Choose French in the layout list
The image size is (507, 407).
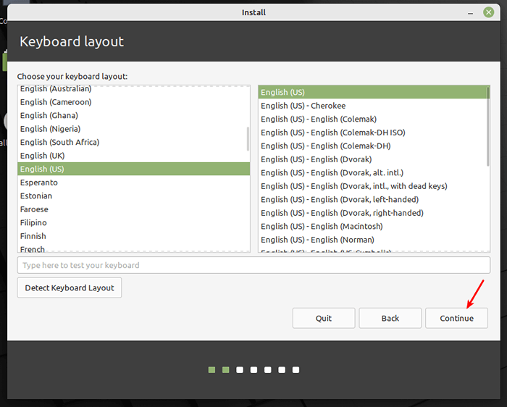click(x=133, y=248)
